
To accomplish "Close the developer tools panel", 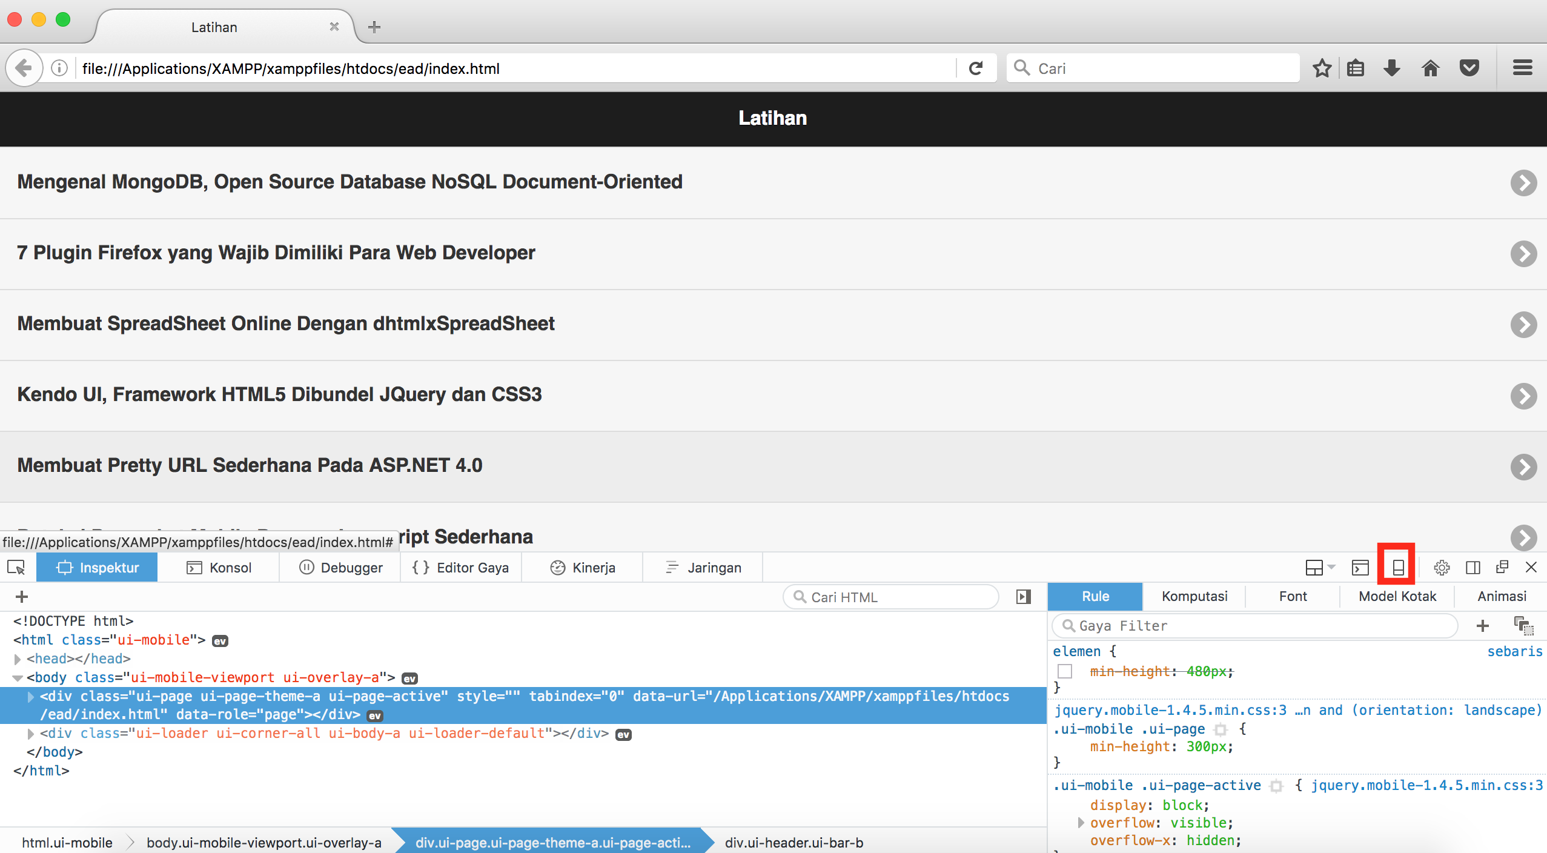I will (x=1531, y=568).
